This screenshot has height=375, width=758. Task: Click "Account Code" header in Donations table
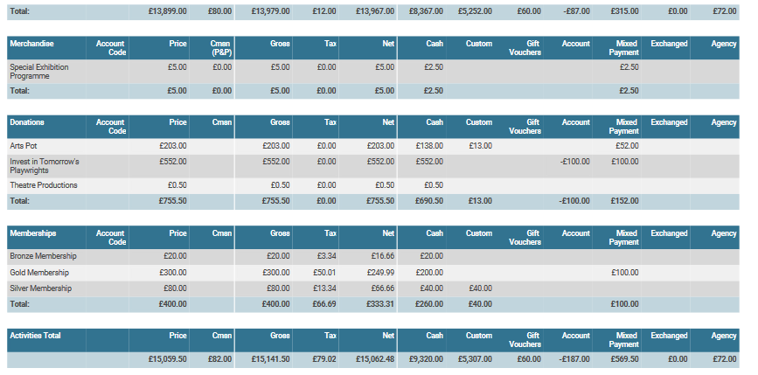pos(111,127)
